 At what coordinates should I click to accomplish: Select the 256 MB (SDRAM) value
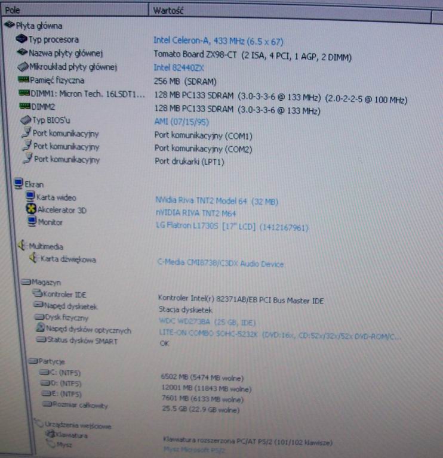coord(185,81)
